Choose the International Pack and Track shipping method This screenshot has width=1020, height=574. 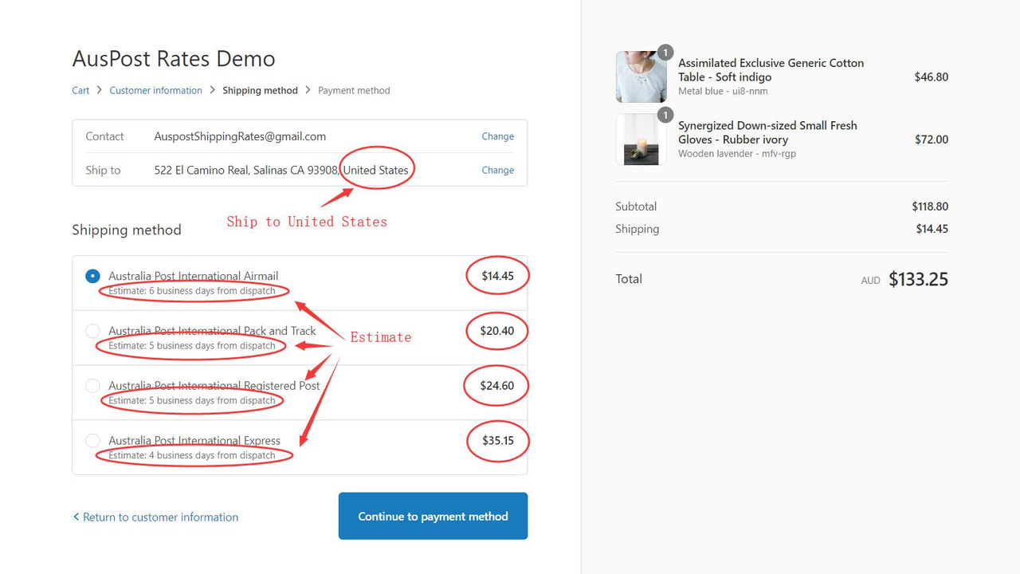(x=92, y=330)
